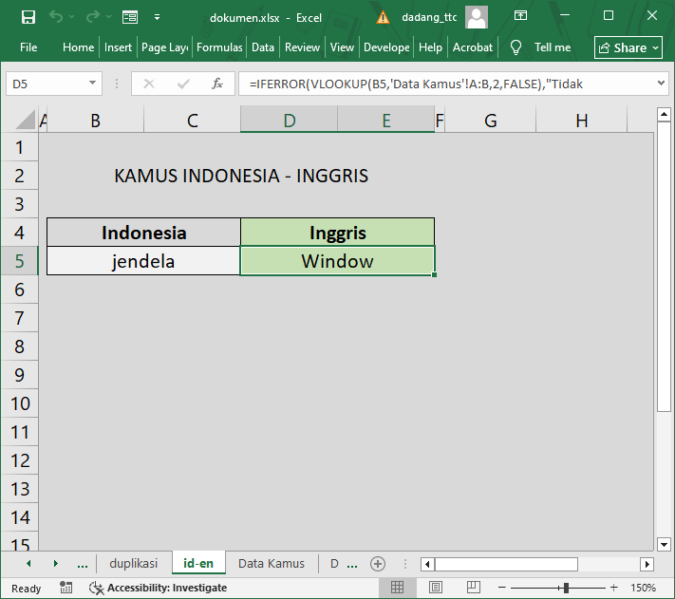Image resolution: width=675 pixels, height=599 pixels.
Task: Switch to Normal view
Action: pos(398,587)
